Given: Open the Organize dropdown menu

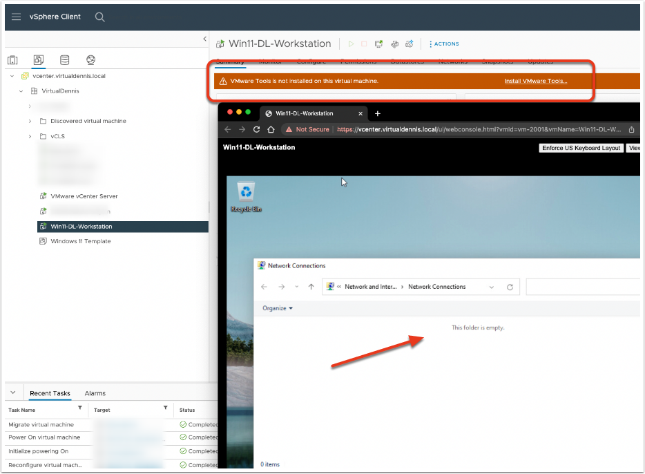Looking at the screenshot, I should (278, 308).
